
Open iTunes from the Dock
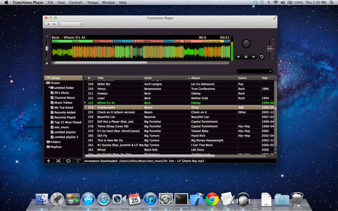(150, 199)
